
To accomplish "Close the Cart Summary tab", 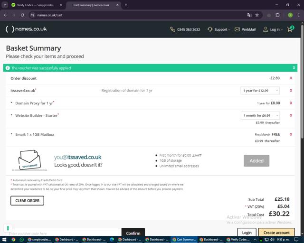I will 117,5.
